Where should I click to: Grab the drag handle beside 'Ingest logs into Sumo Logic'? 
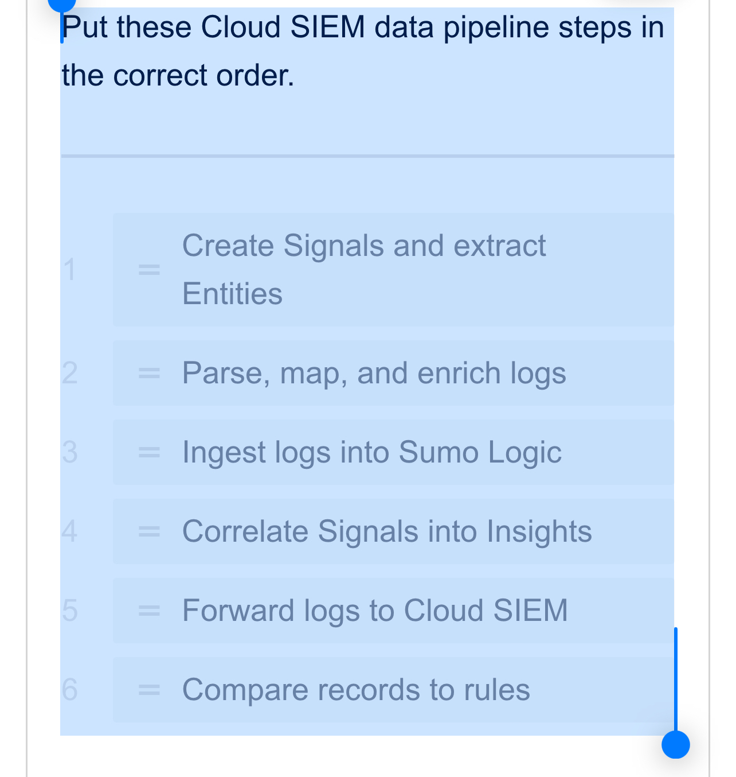click(x=148, y=452)
